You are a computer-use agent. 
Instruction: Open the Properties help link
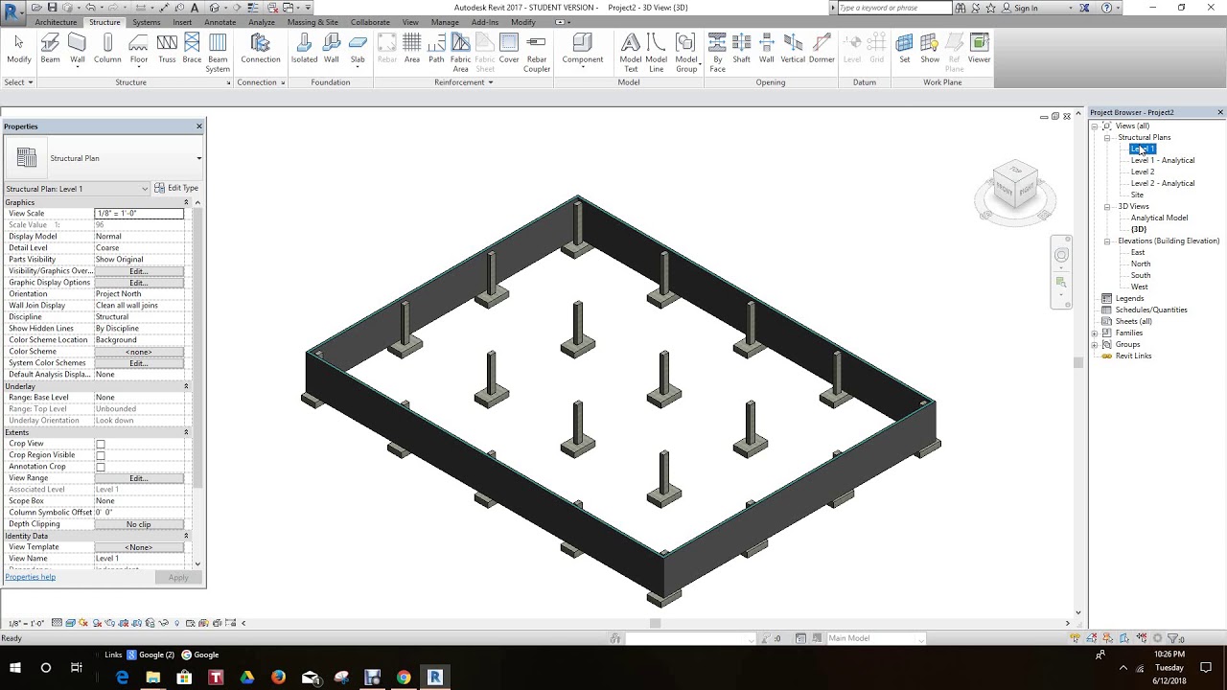pyautogui.click(x=31, y=577)
